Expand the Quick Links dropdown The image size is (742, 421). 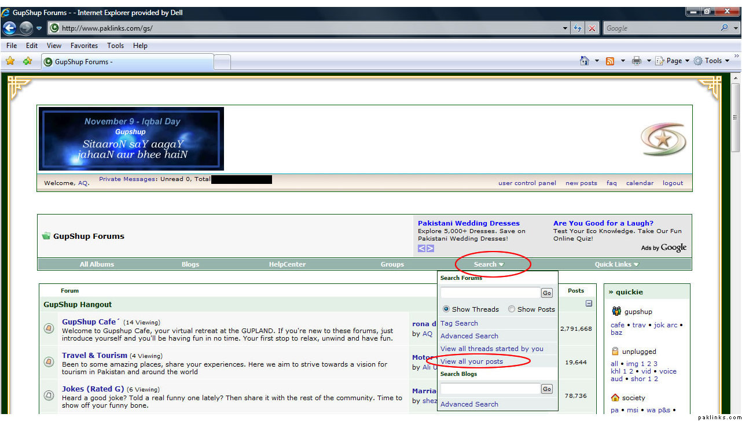pyautogui.click(x=616, y=264)
